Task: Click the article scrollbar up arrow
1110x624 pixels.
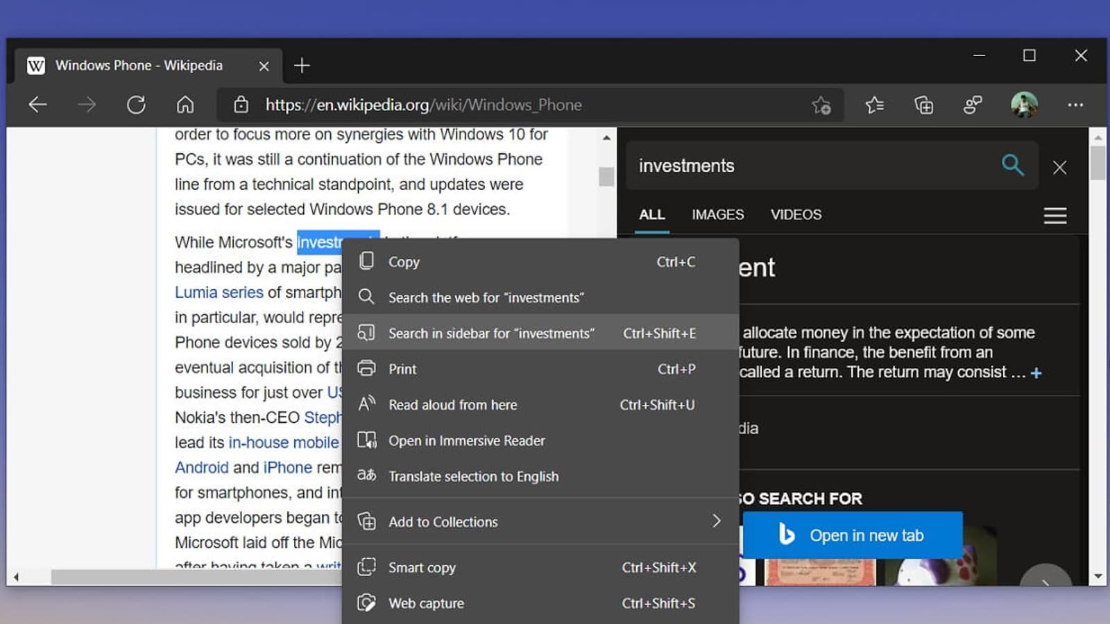Action: 606,138
